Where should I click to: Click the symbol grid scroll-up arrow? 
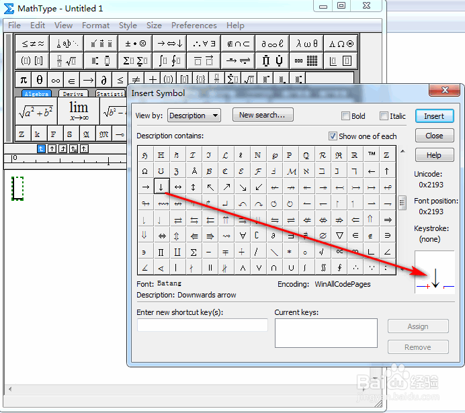point(403,151)
